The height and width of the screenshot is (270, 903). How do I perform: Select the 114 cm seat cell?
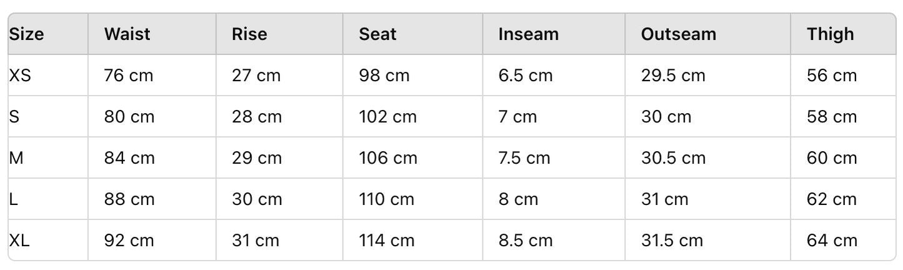coord(386,240)
